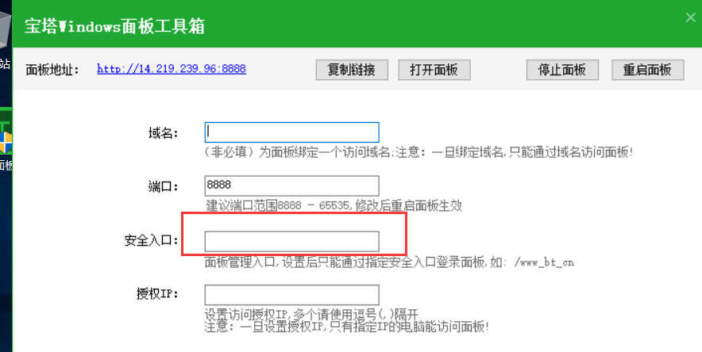Click the 域名: label

click(164, 133)
